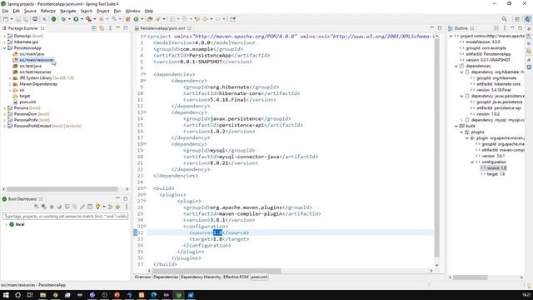Expand the local node in Boot Dashboard
The width and height of the screenshot is (533, 300).
coord(6,224)
